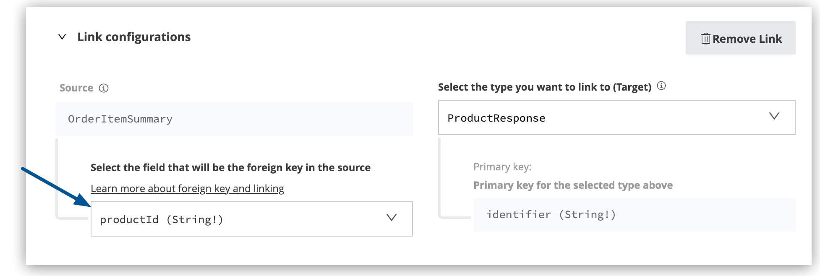
Task: Click the target type selection prompt text
Action: click(546, 86)
